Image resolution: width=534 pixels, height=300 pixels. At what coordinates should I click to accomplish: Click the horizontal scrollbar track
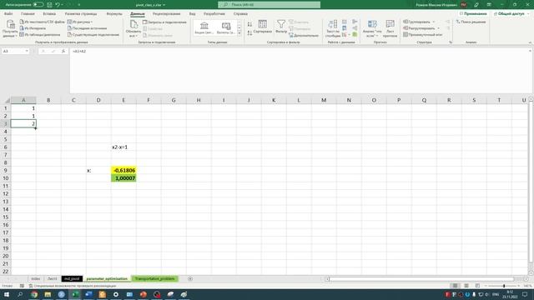(422, 279)
